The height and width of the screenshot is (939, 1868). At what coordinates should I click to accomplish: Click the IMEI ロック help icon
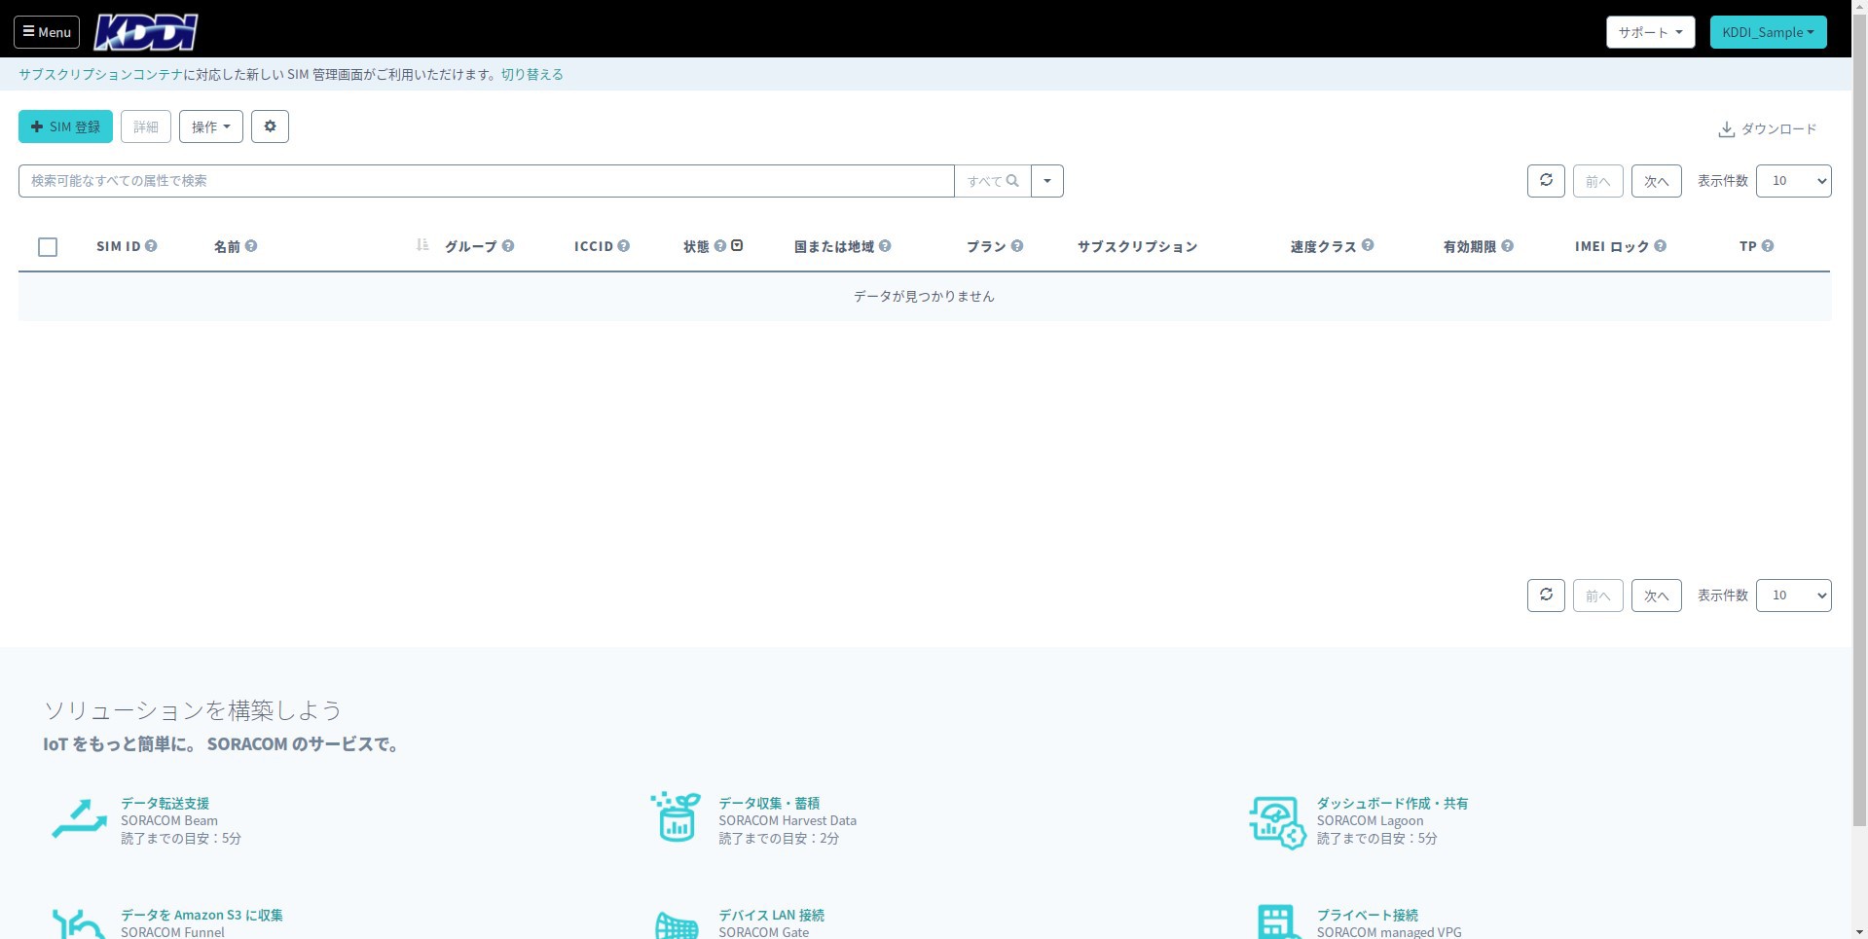[x=1661, y=246]
